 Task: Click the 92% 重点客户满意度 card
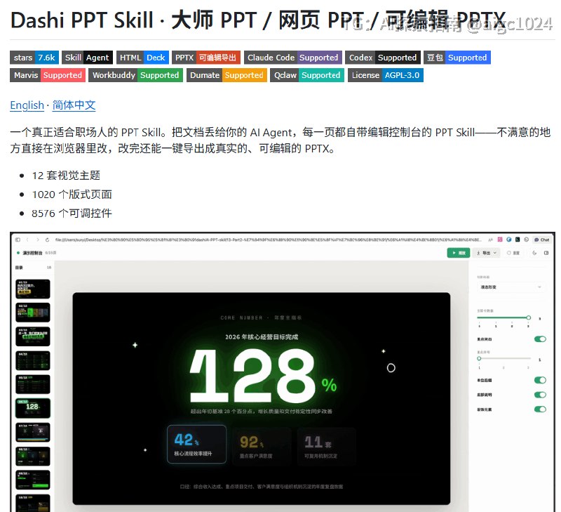pyautogui.click(x=262, y=446)
